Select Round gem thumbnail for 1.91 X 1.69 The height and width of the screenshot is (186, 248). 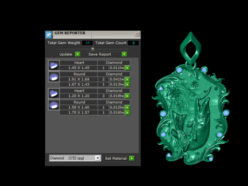pyautogui.click(x=54, y=77)
